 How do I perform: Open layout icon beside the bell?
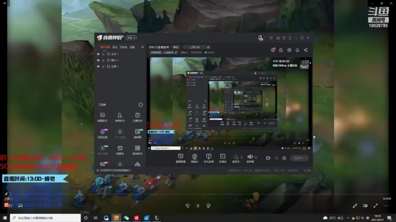point(289,50)
